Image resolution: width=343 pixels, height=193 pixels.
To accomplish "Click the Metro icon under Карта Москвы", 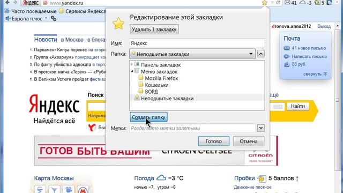I will pyautogui.click(x=83, y=190).
